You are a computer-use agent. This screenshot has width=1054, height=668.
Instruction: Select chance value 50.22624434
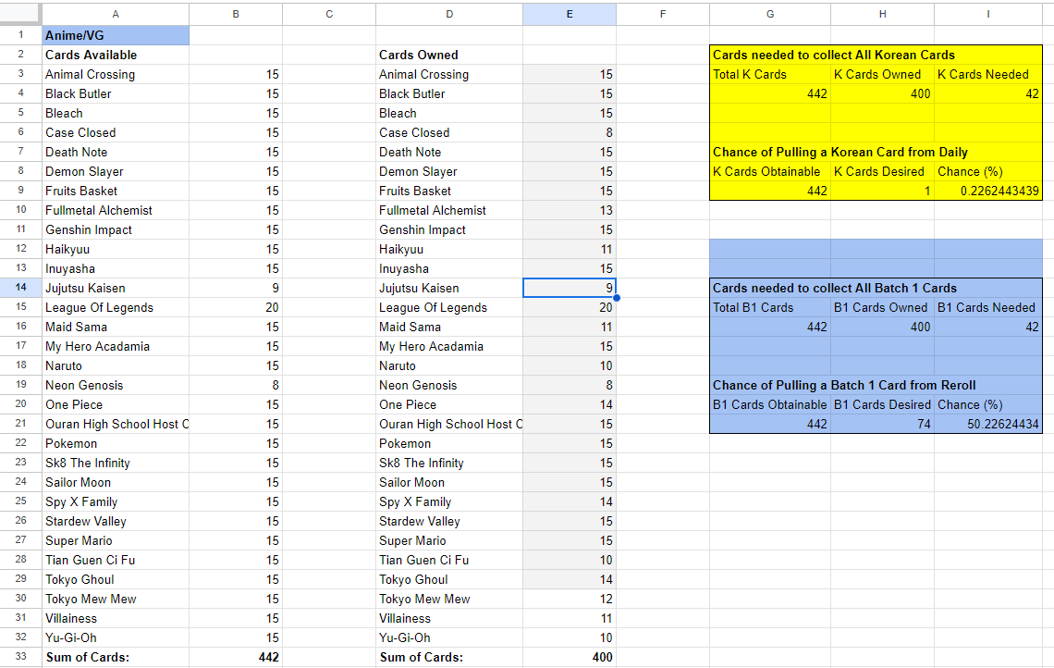(988, 425)
